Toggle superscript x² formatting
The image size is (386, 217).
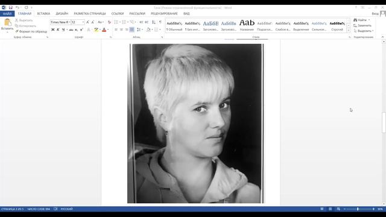81,30
